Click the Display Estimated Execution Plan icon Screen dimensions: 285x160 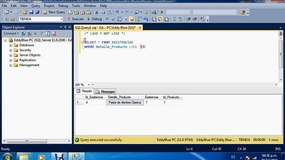tap(119, 19)
